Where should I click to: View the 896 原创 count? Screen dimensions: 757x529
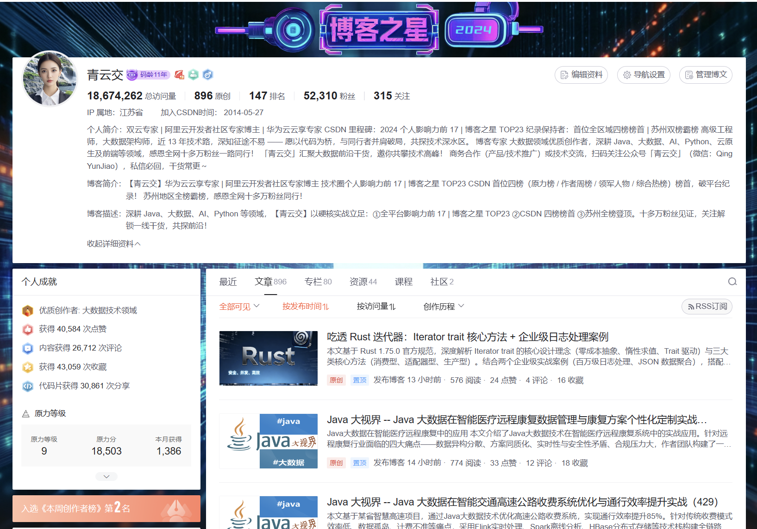click(212, 96)
